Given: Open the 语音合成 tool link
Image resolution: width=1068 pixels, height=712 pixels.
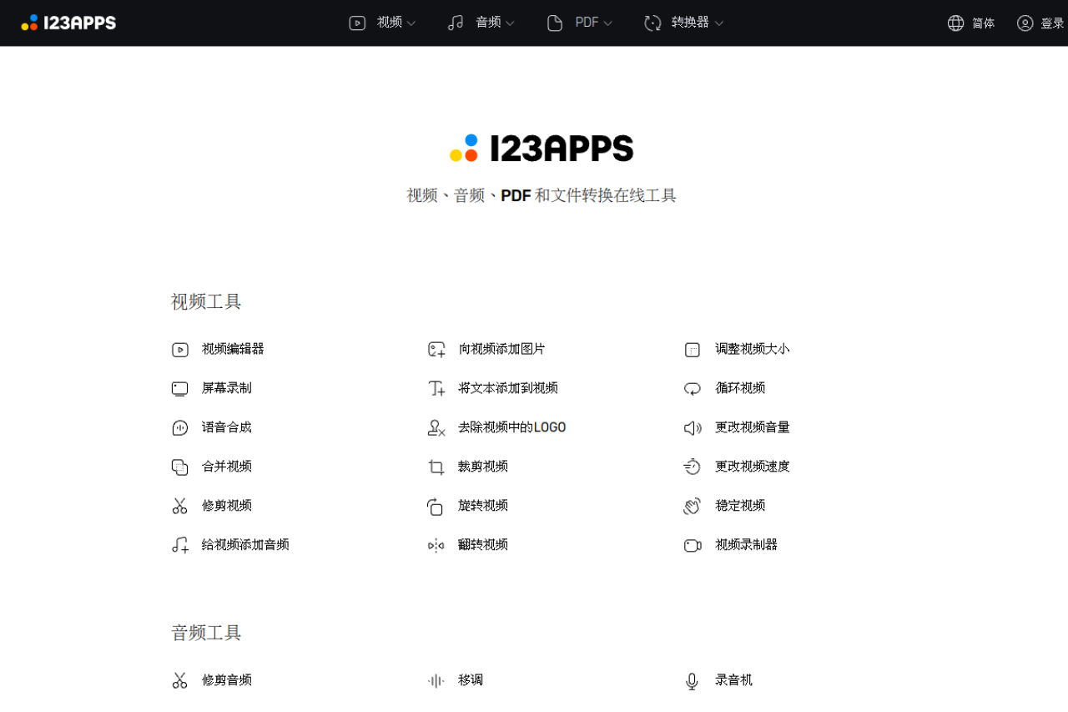Looking at the screenshot, I should 227,427.
